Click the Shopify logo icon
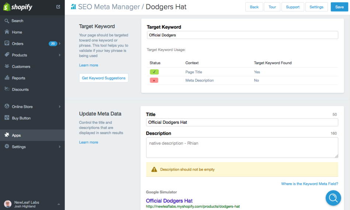Viewport: 350px width, 210px height. click(7, 7)
